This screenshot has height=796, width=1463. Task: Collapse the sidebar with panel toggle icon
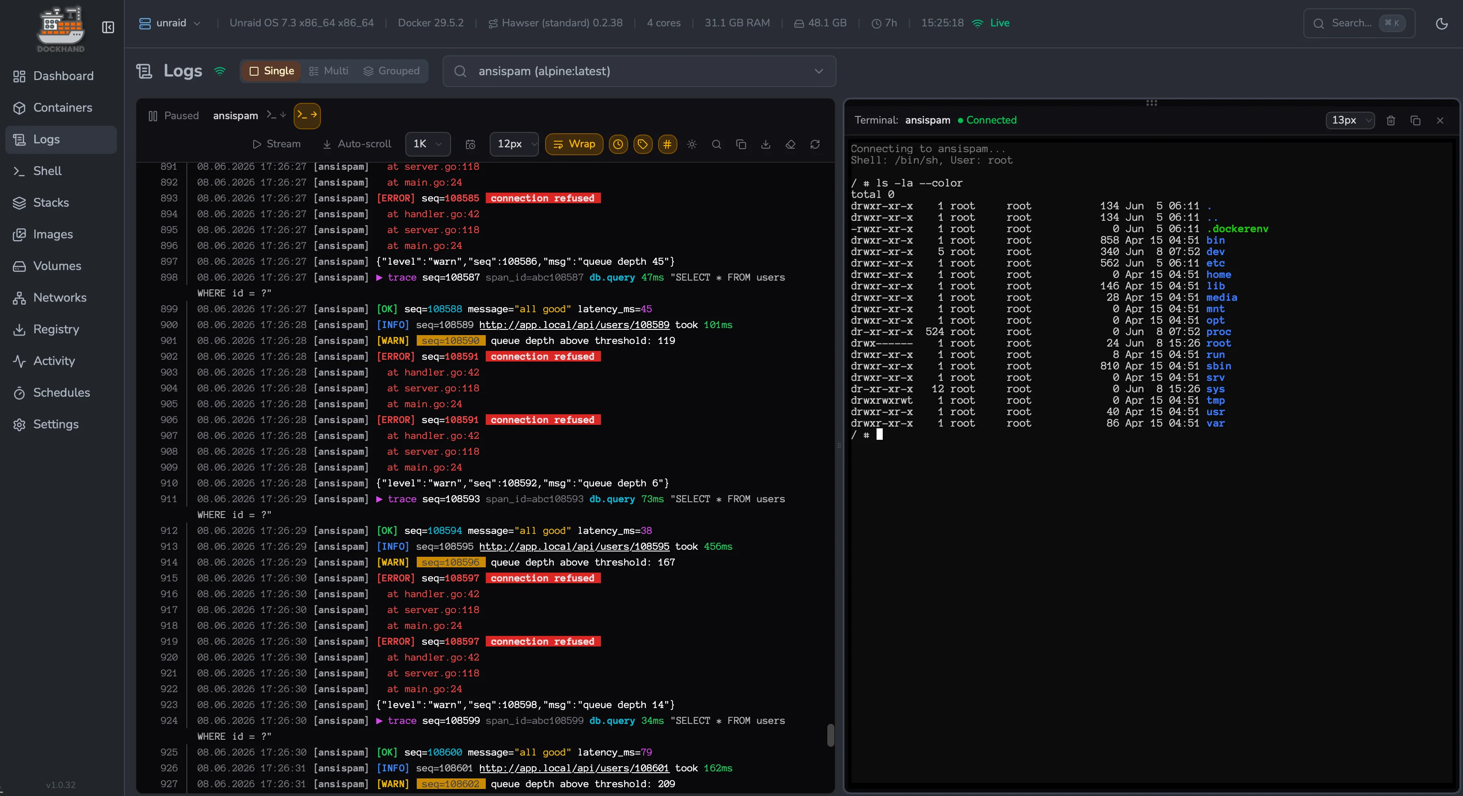pos(108,27)
